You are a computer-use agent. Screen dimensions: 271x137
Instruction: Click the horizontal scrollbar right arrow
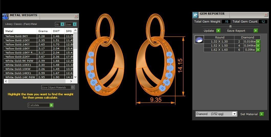tap(71, 81)
